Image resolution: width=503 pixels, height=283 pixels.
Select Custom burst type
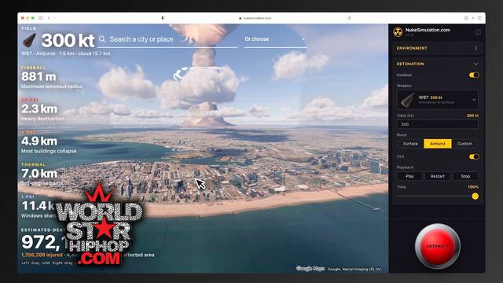click(x=464, y=144)
